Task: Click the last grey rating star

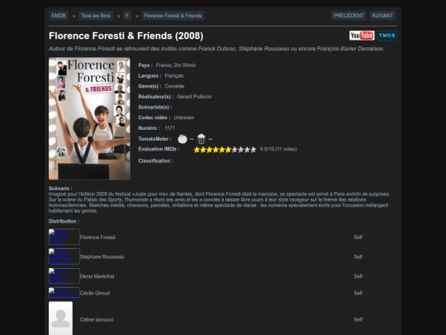Action: [254, 150]
